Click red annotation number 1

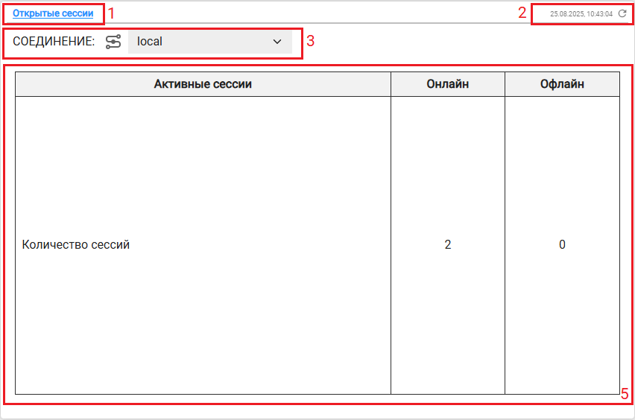112,13
